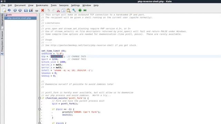Click the $debug = 0; line
The image size is (221, 124).
[48, 76]
